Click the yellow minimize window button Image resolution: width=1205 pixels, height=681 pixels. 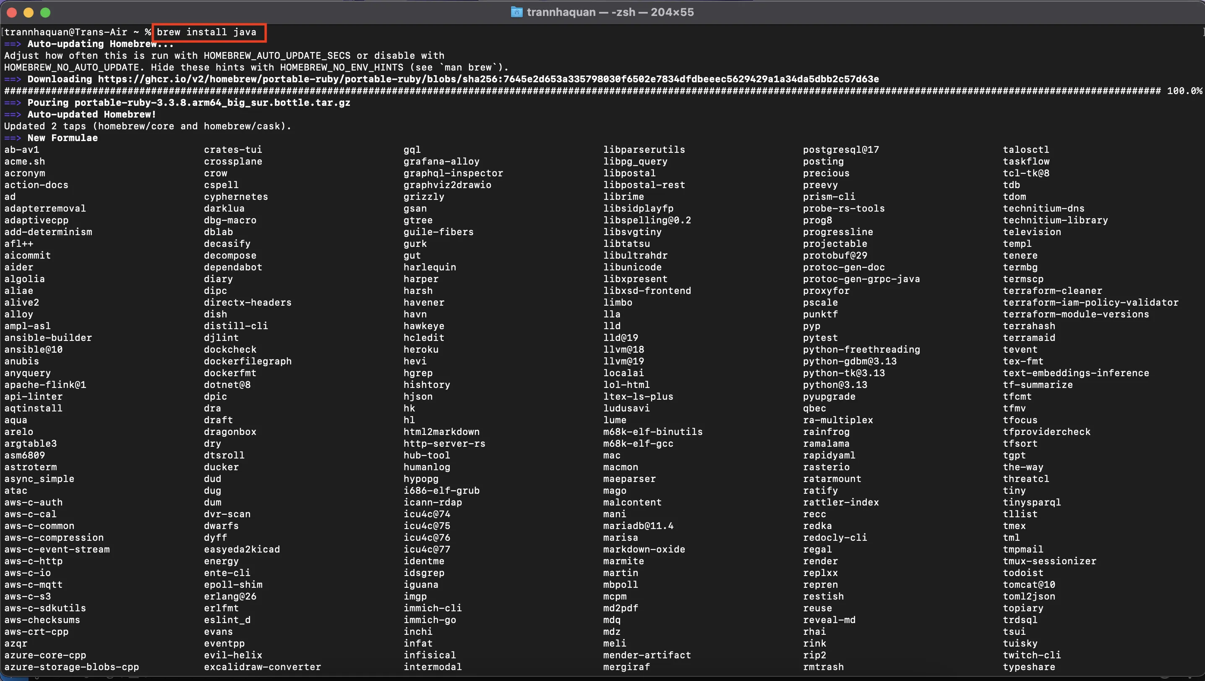(x=29, y=13)
